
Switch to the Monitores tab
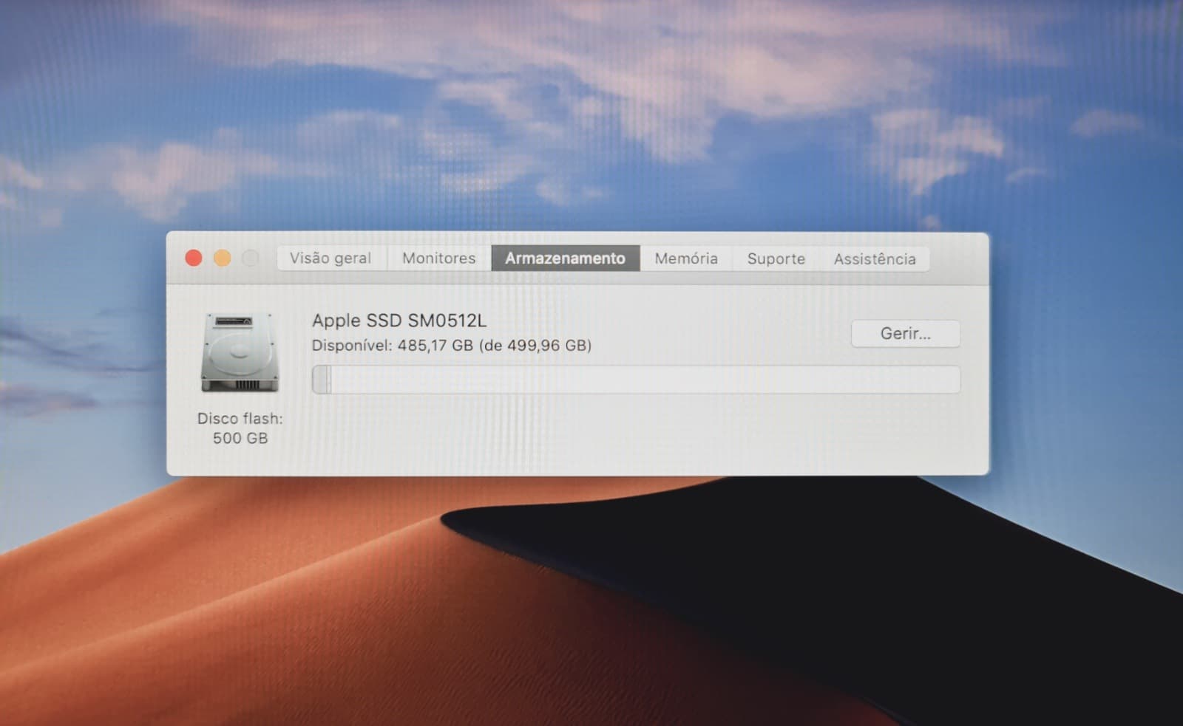pyautogui.click(x=439, y=258)
